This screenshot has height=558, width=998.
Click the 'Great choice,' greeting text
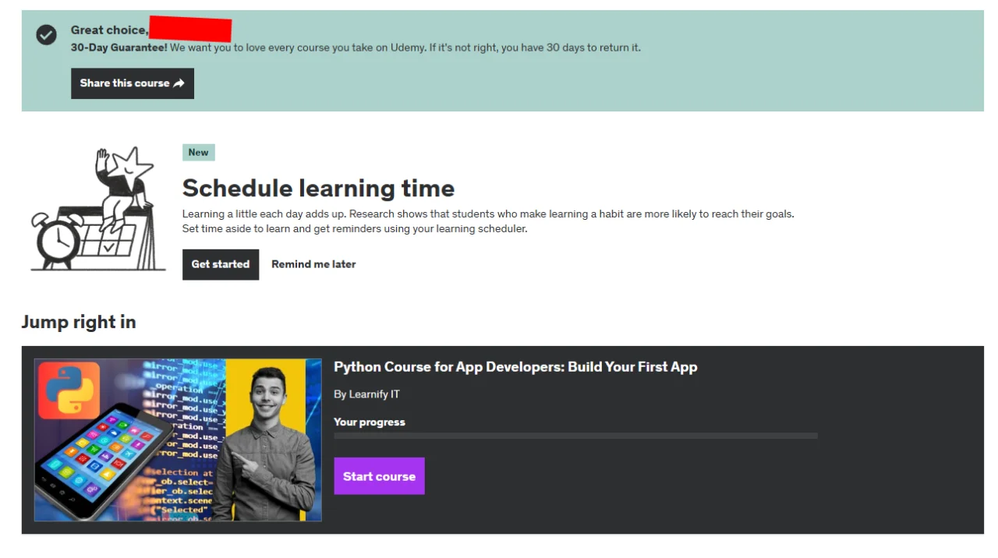[109, 30]
